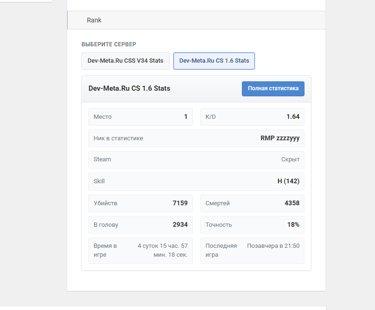Click the В голову label

[x=106, y=225]
